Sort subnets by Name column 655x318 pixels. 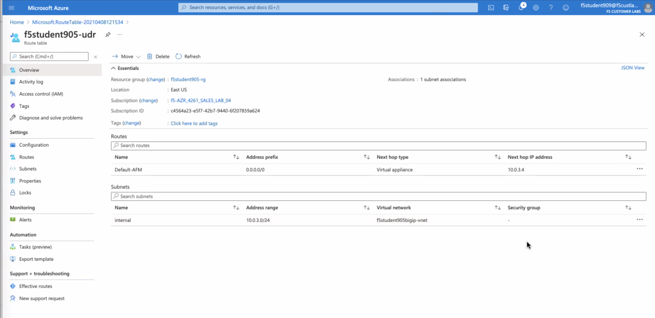point(236,208)
